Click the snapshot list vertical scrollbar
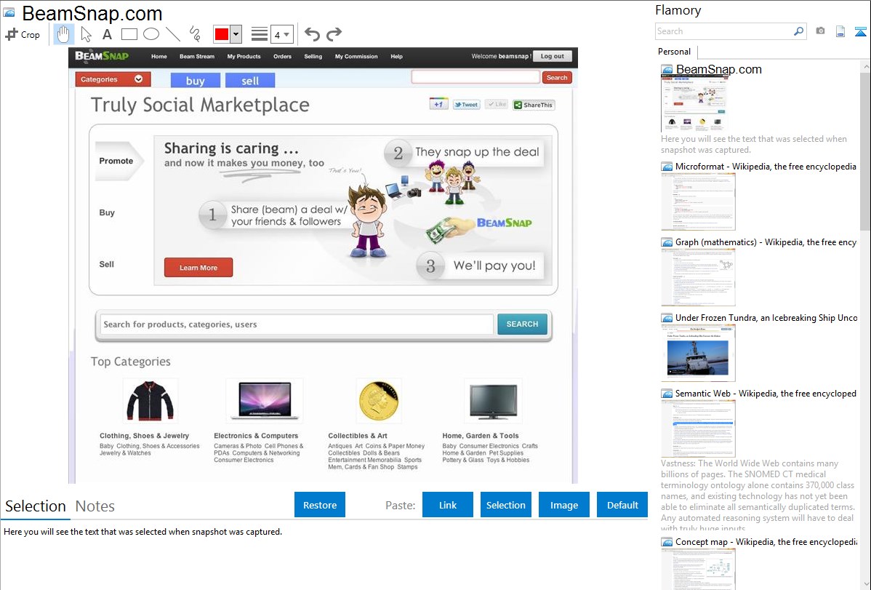Image resolution: width=871 pixels, height=590 pixels. (865, 150)
